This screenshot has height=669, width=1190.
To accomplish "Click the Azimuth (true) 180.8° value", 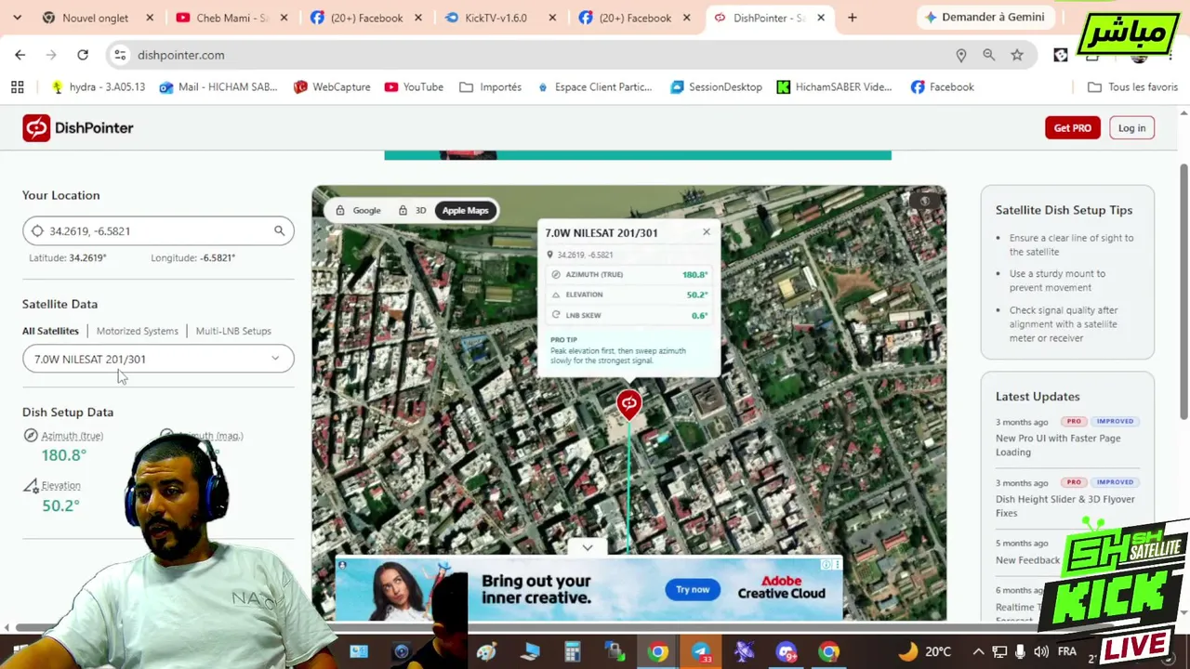I will (64, 455).
